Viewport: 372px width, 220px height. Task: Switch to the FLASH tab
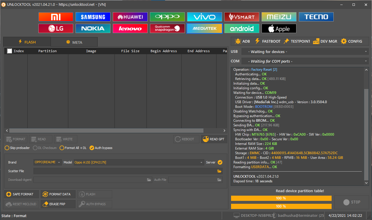coord(27,42)
